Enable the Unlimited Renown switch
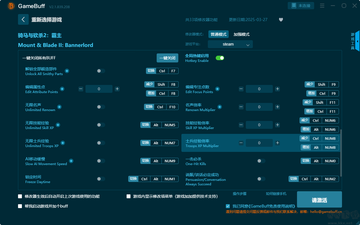 [x=101, y=107]
